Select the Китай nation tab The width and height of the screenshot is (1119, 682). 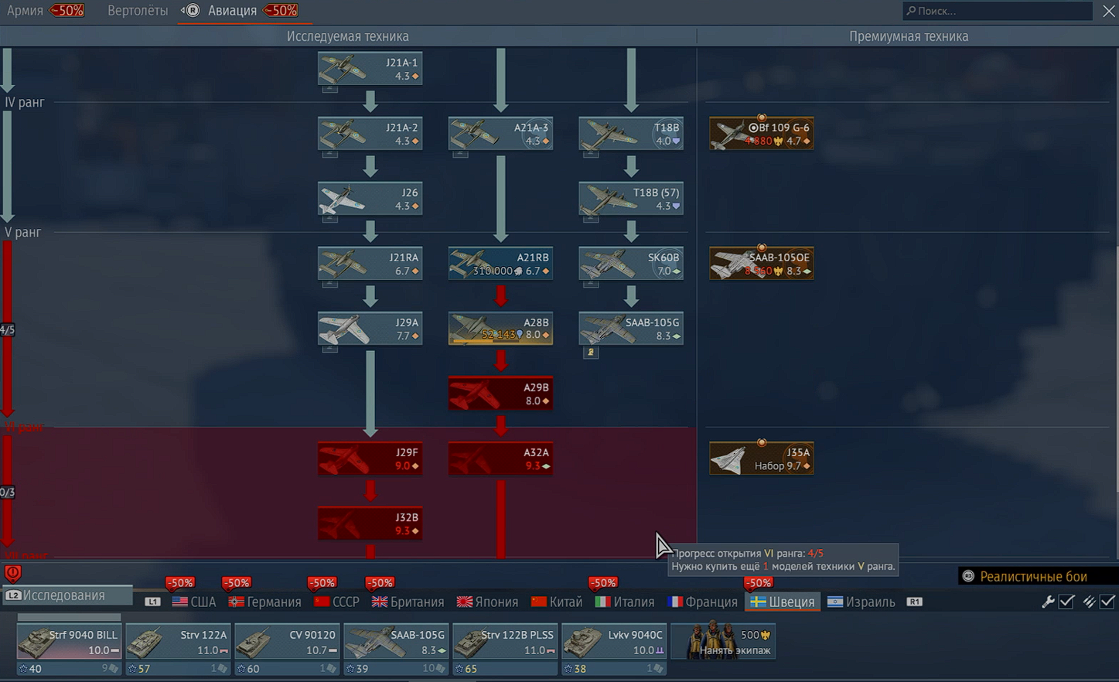click(x=557, y=602)
